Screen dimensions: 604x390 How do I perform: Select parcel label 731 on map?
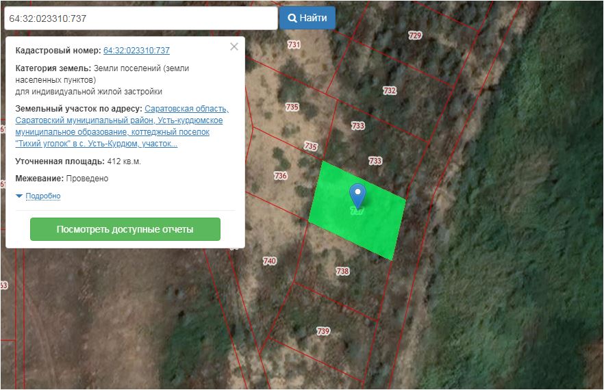(294, 45)
